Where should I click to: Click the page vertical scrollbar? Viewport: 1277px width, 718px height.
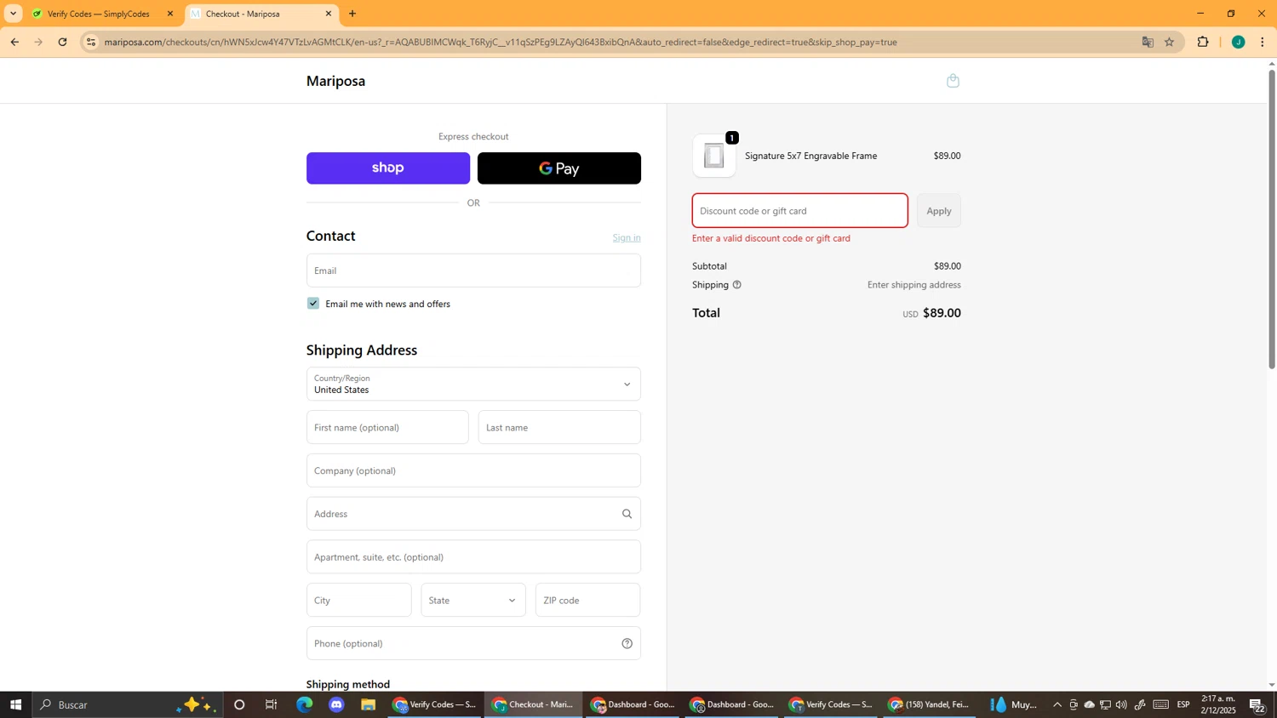coord(1272,219)
